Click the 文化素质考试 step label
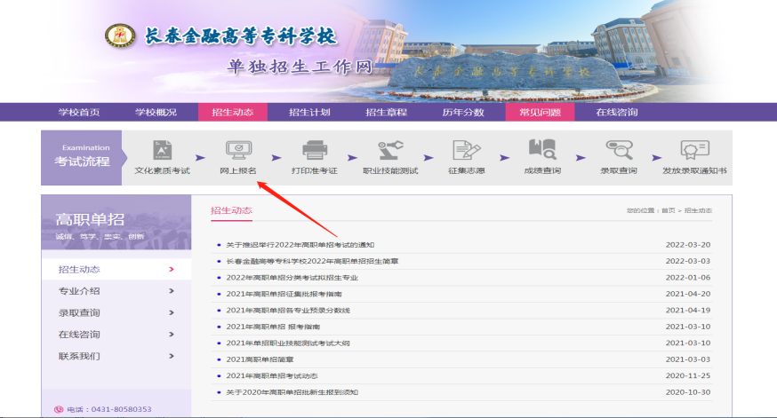Screen dimensions: 777x418 click(x=162, y=170)
